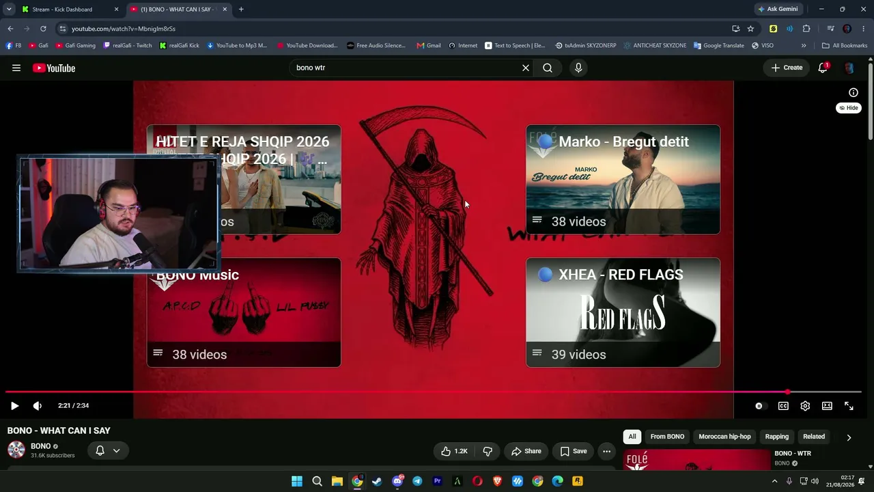Like the video with thumbs up

pyautogui.click(x=454, y=451)
